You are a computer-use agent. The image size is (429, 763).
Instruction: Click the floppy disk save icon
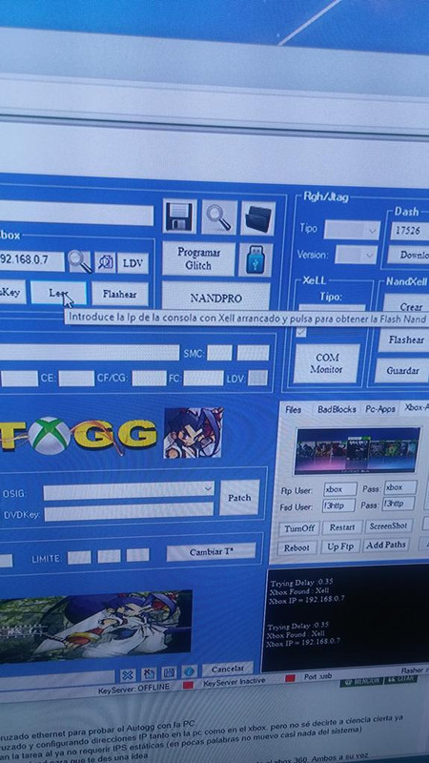(x=180, y=217)
